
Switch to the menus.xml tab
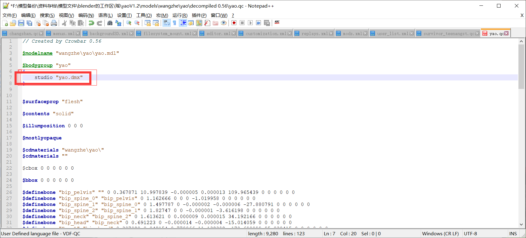(x=63, y=34)
